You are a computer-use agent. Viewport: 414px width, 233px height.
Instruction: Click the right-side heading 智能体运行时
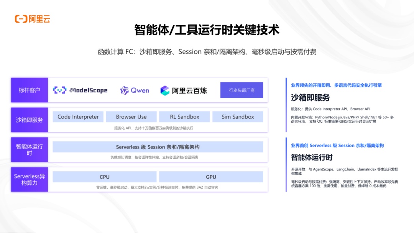pos(312,158)
